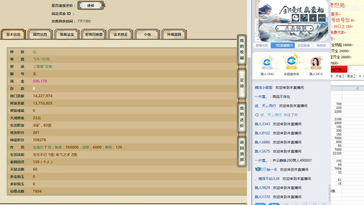The image size is (364, 205).
Task: Click the collapse arrow under the banner
Action: pyautogui.click(x=258, y=39)
